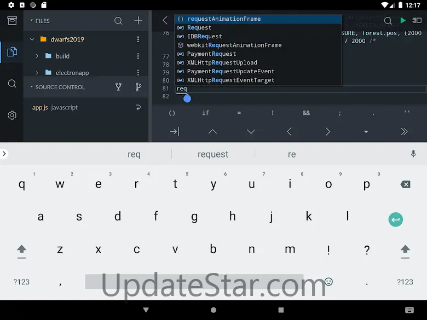Add a new file with plus icon

click(139, 20)
